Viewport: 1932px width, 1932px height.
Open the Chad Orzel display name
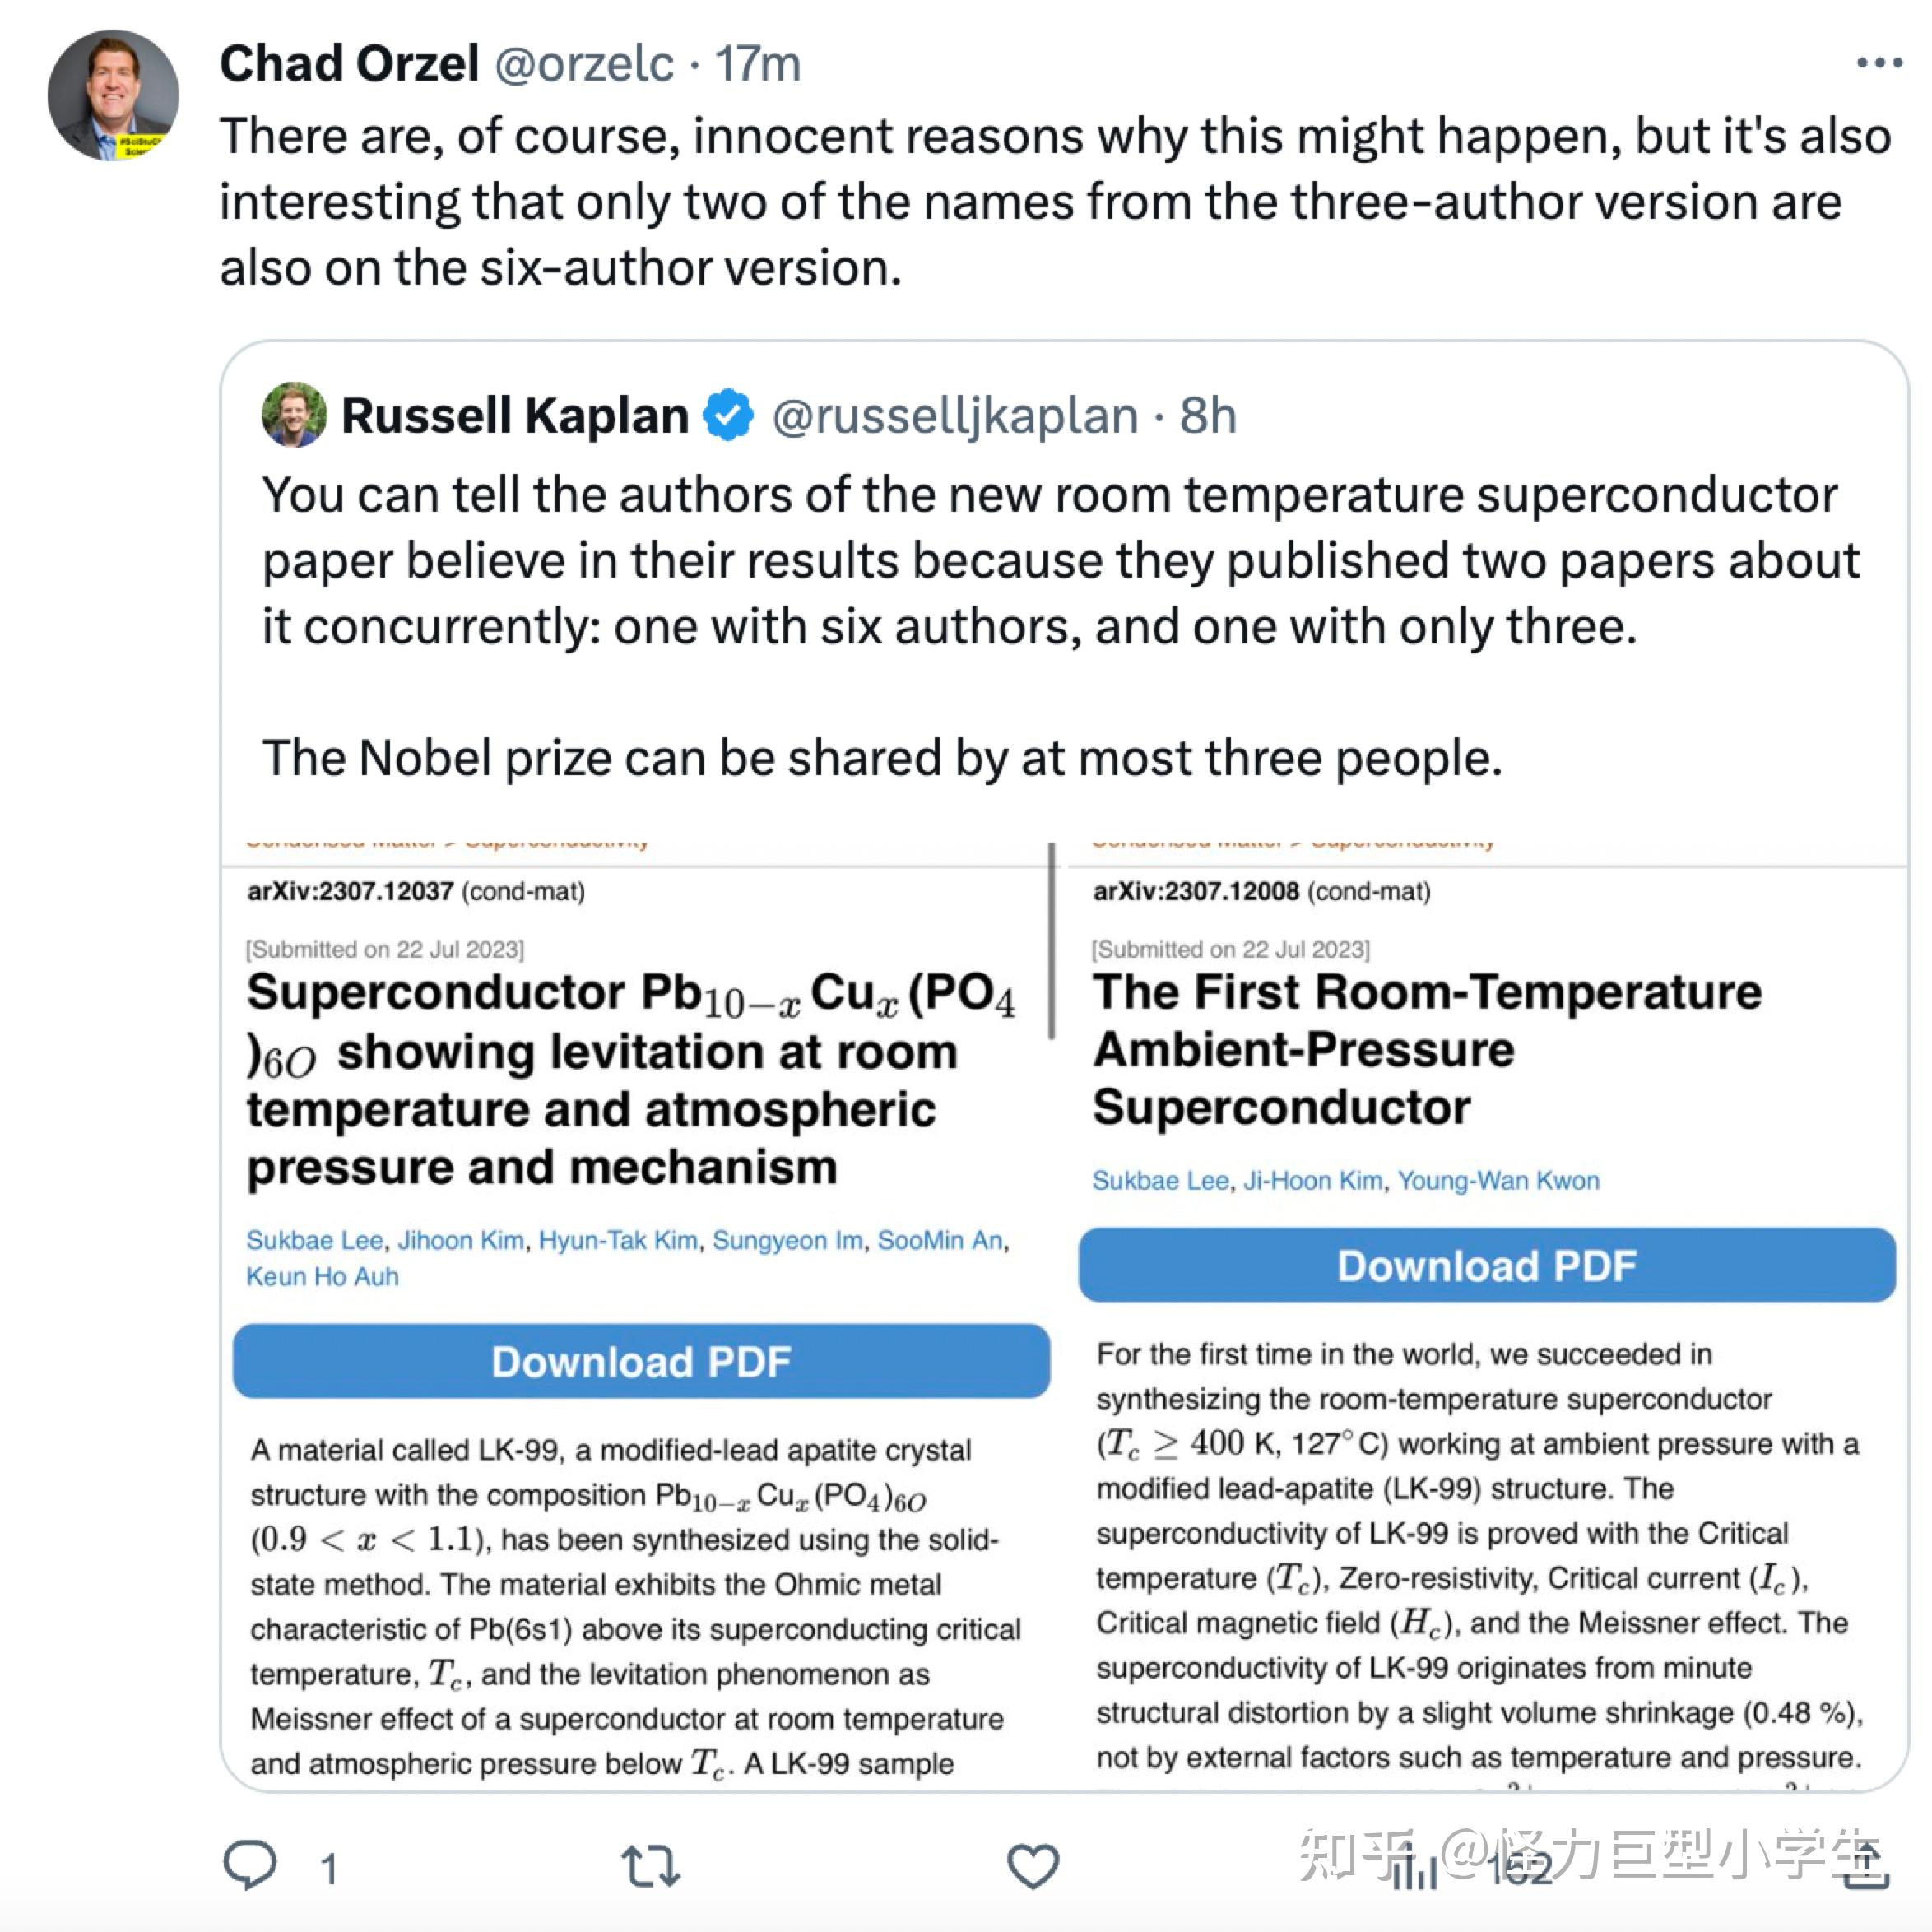click(349, 64)
